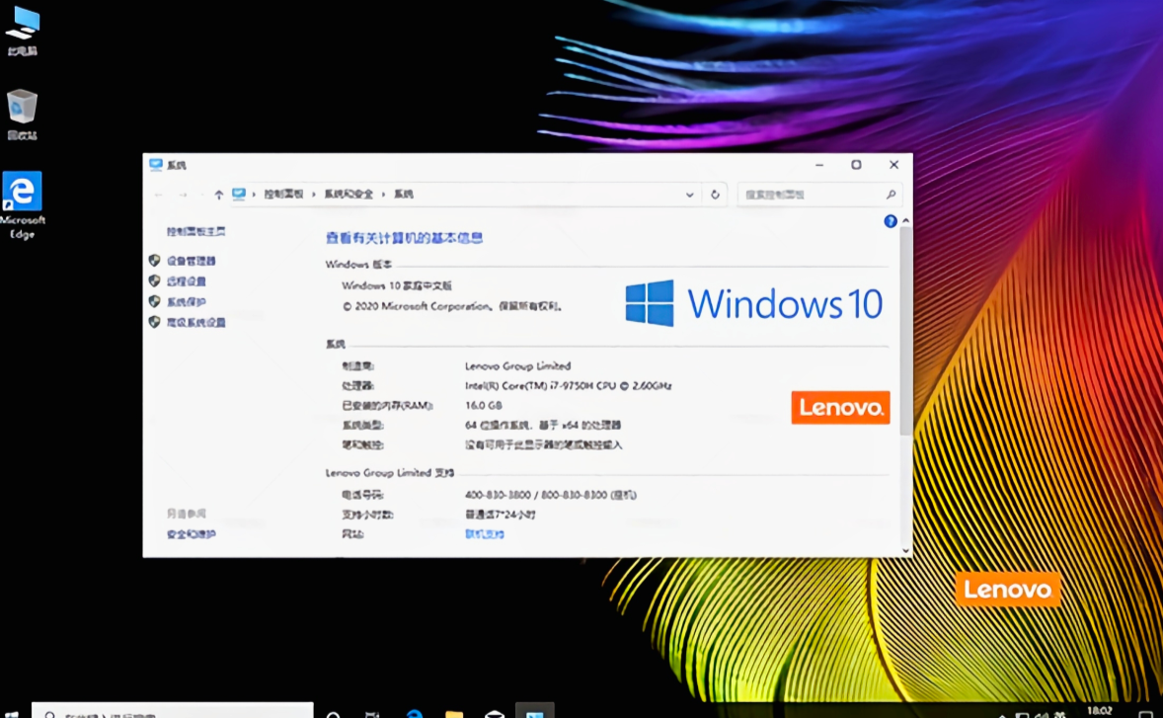1163x718 pixels.
Task: Open the address bar history dropdown
Action: point(690,195)
